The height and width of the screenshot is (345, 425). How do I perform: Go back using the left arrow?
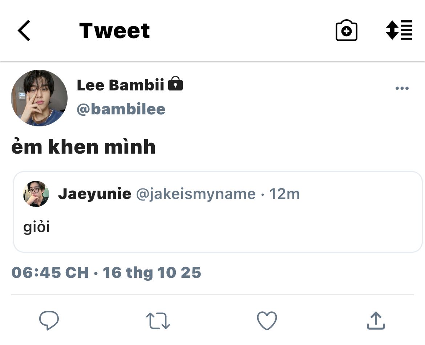coord(24,31)
